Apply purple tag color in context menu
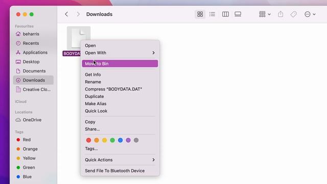 pyautogui.click(x=128, y=140)
